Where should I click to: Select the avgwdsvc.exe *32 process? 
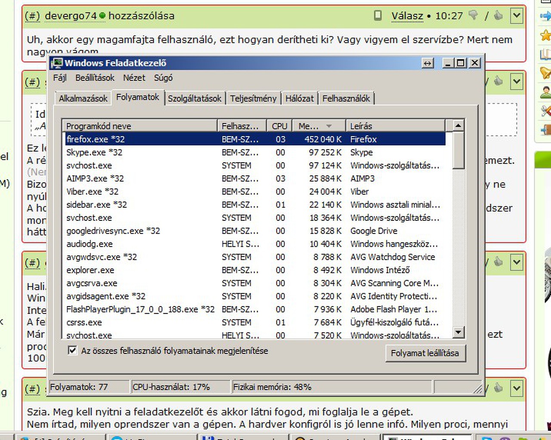pos(254,257)
